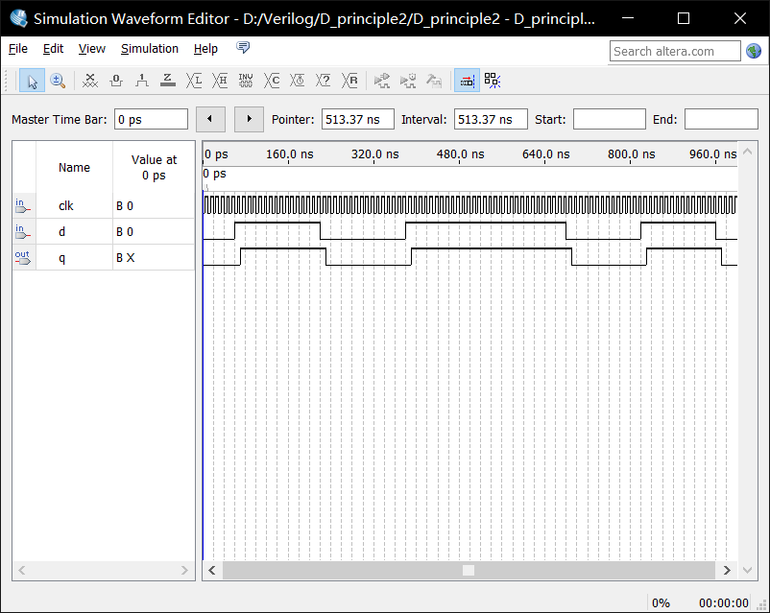Apply Forcing Unknown (X) value
This screenshot has width=770, height=613.
tap(90, 81)
